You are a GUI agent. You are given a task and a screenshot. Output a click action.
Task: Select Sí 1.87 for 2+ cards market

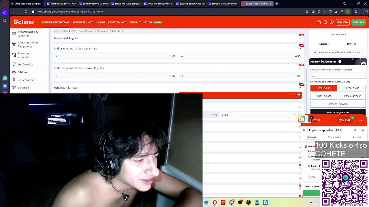point(115,76)
